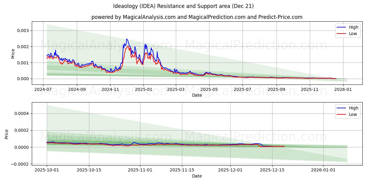Click the '2024-07' x-axis tick label
The width and height of the screenshot is (367, 183).
coord(43,89)
